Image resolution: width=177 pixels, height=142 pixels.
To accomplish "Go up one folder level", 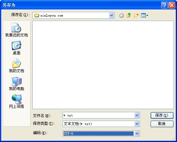I will point(129,15).
